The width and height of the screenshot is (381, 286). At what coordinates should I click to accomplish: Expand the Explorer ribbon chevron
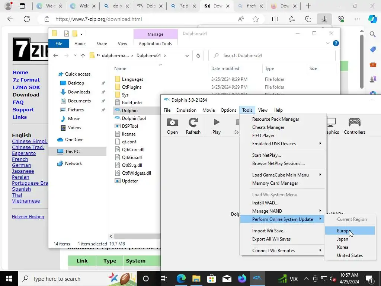click(327, 43)
